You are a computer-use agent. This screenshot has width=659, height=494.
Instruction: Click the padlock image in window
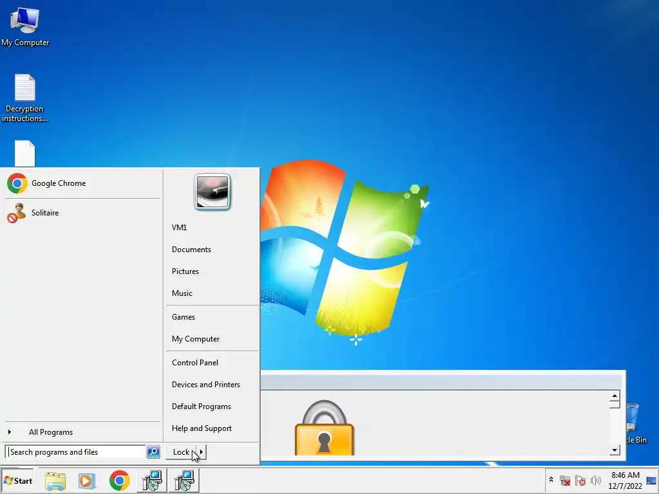[324, 428]
